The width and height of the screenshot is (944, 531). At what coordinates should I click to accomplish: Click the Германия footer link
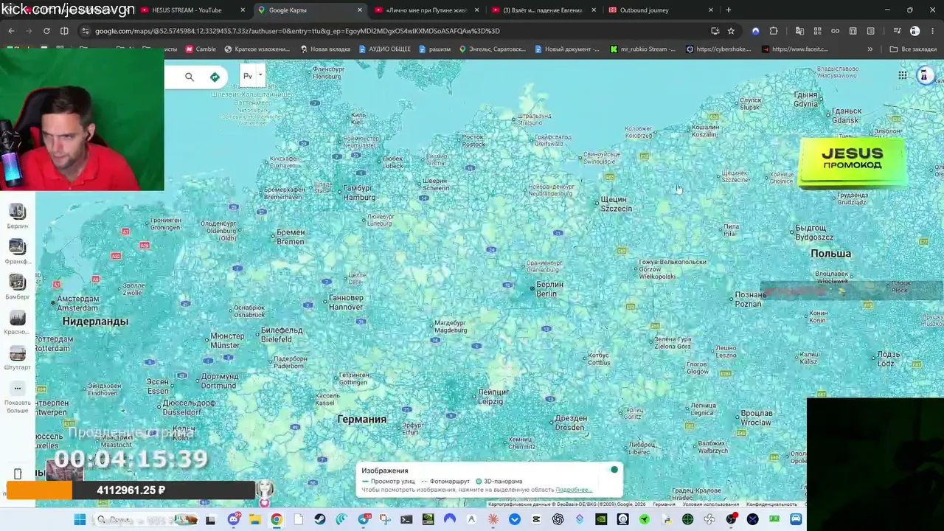click(x=664, y=504)
